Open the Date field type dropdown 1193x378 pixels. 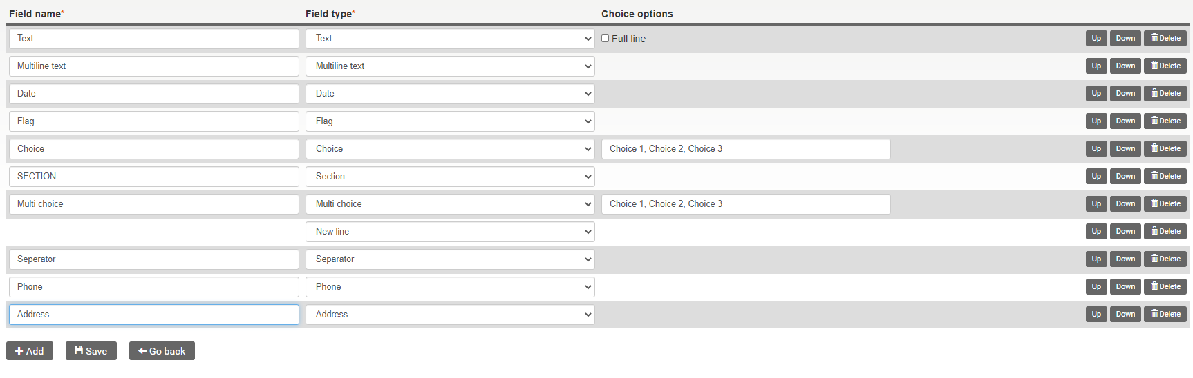pyautogui.click(x=450, y=94)
